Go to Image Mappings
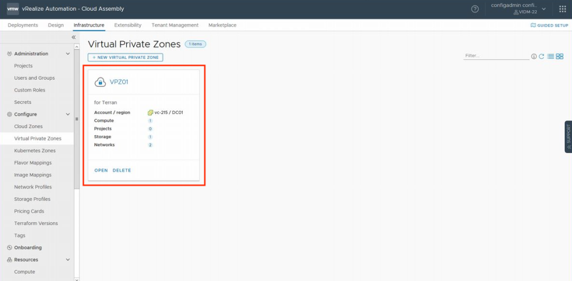This screenshot has width=572, height=281. [33, 175]
